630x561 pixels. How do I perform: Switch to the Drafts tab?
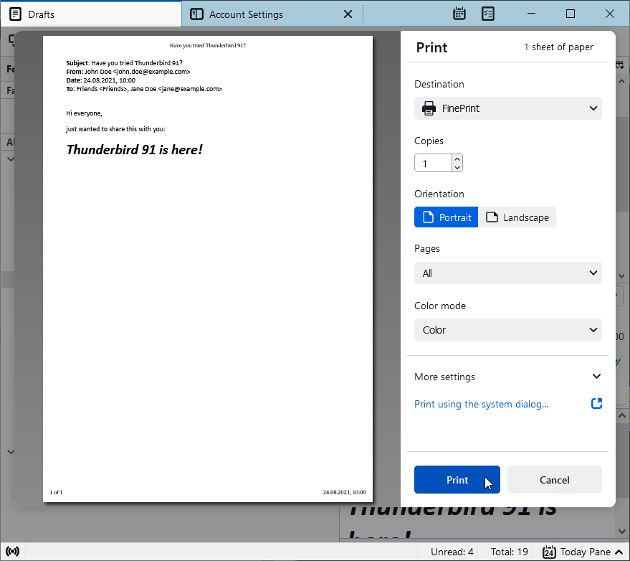pyautogui.click(x=91, y=14)
